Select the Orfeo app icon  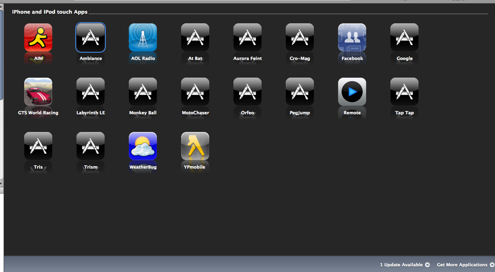coord(248,92)
